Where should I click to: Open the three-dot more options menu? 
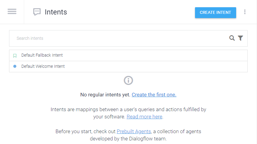245,12
